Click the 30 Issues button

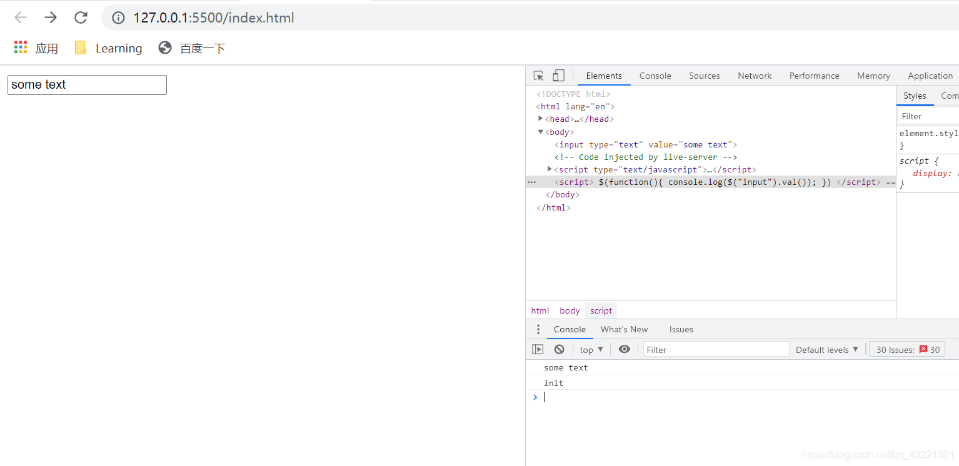(907, 350)
